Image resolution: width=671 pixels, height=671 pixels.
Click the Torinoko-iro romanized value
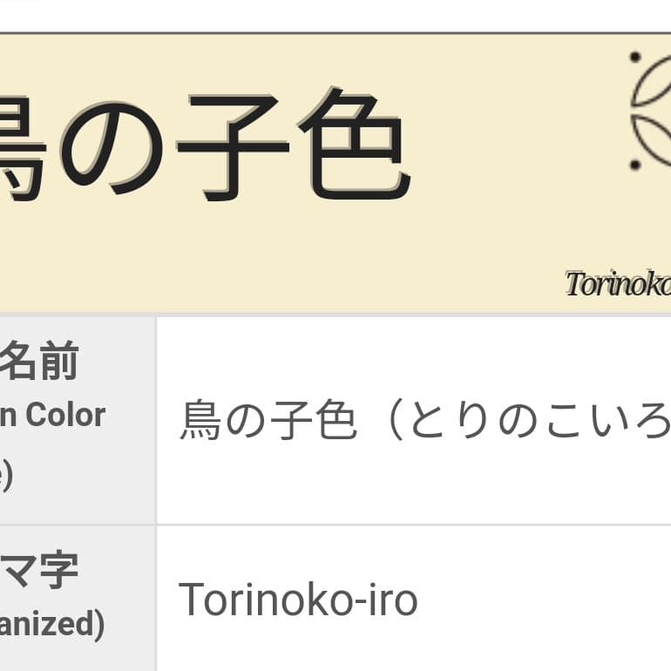pyautogui.click(x=298, y=600)
